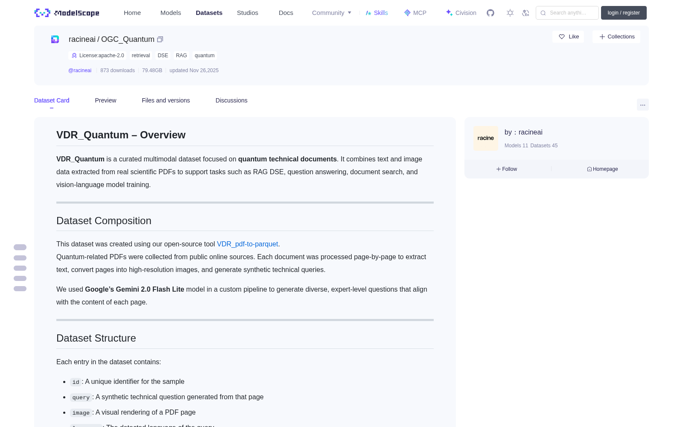
Task: Click the License:apache-2.0 tag
Action: pos(98,56)
